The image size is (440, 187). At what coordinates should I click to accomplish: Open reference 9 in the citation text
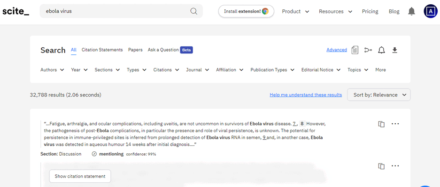click(264, 137)
